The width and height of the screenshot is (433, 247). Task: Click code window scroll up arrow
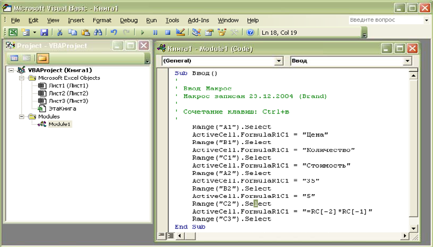(x=413, y=75)
